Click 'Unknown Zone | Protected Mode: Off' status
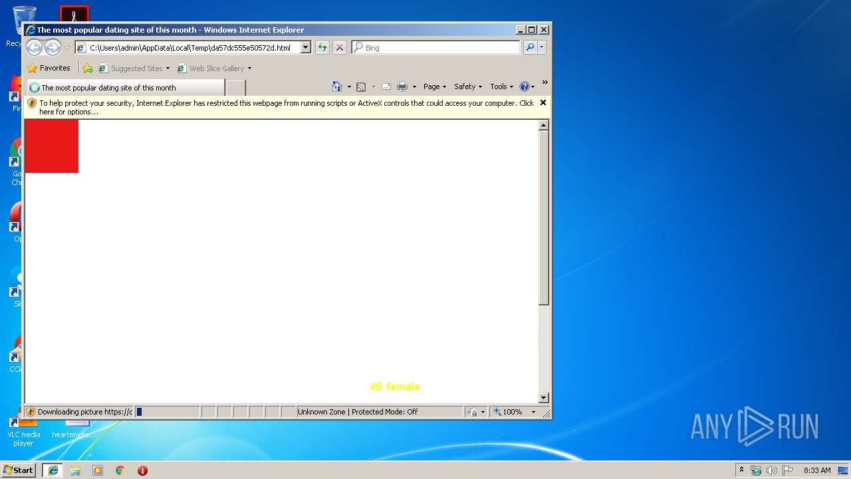Viewport: 851px width, 479px height. click(x=358, y=412)
